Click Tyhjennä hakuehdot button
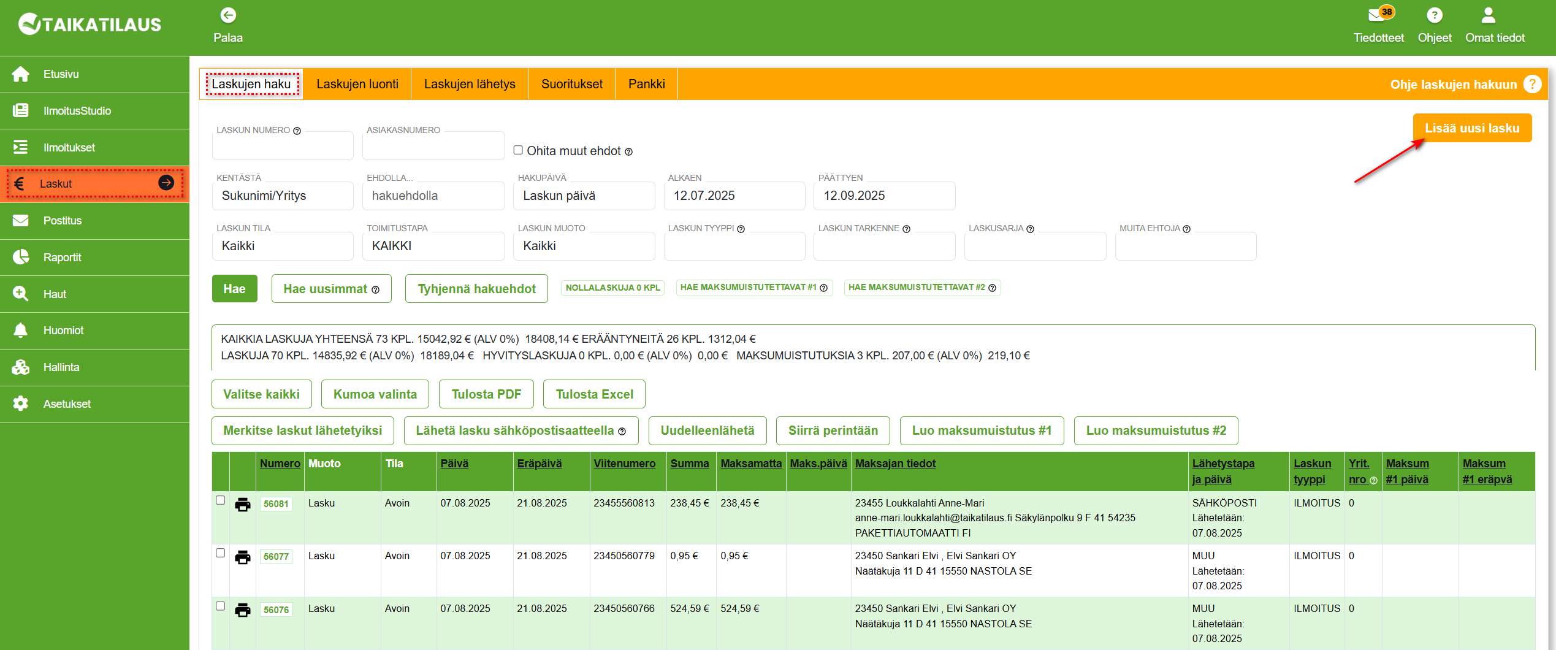This screenshot has height=650, width=1556. 476,289
